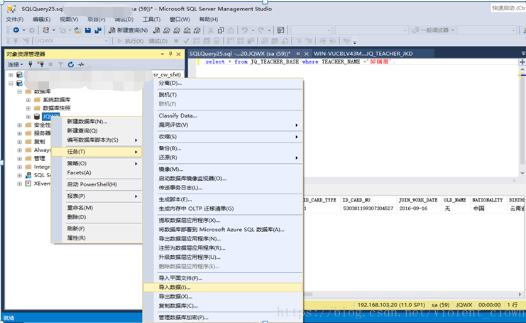Click the open file folder icon
Image resolution: width=526 pixels, height=323 pixels.
click(78, 30)
